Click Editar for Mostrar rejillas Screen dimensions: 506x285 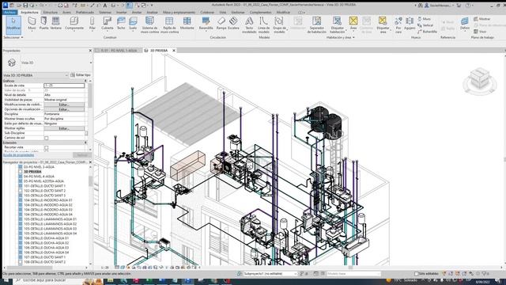click(x=64, y=128)
